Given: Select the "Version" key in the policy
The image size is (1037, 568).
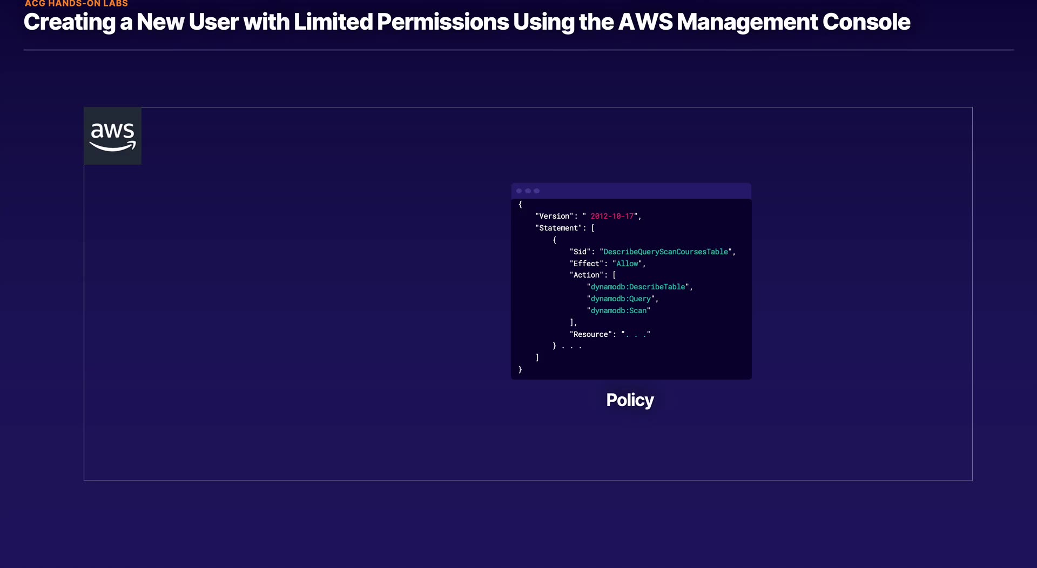Looking at the screenshot, I should 554,217.
